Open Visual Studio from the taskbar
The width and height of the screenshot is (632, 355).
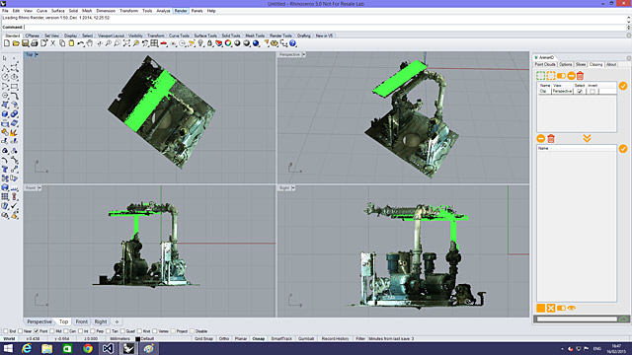click(x=108, y=348)
